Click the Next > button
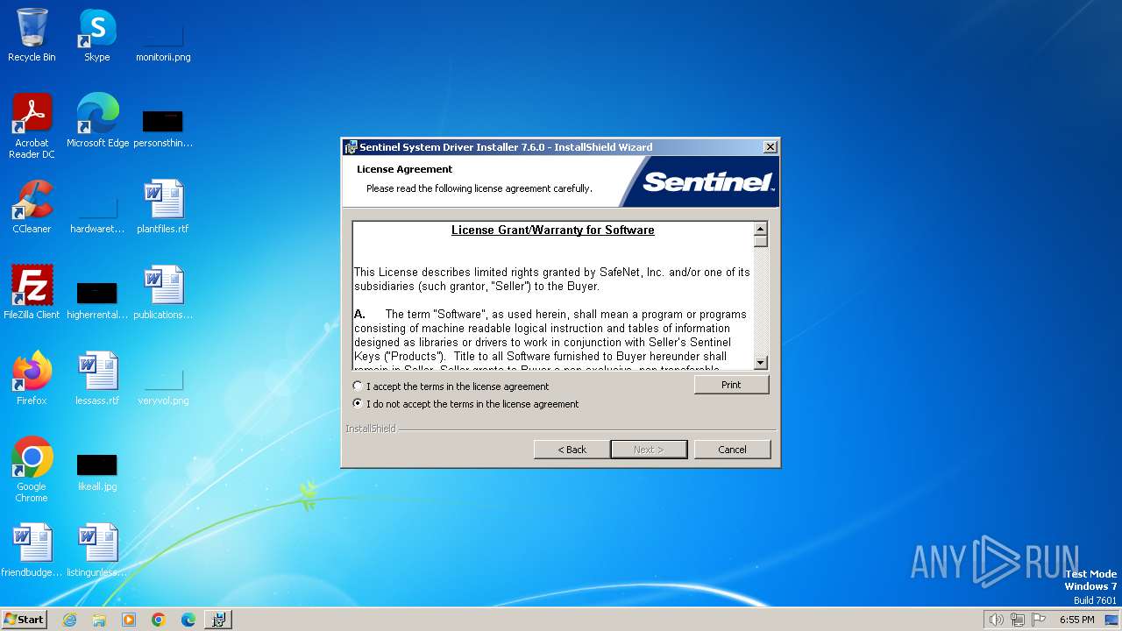 649,450
